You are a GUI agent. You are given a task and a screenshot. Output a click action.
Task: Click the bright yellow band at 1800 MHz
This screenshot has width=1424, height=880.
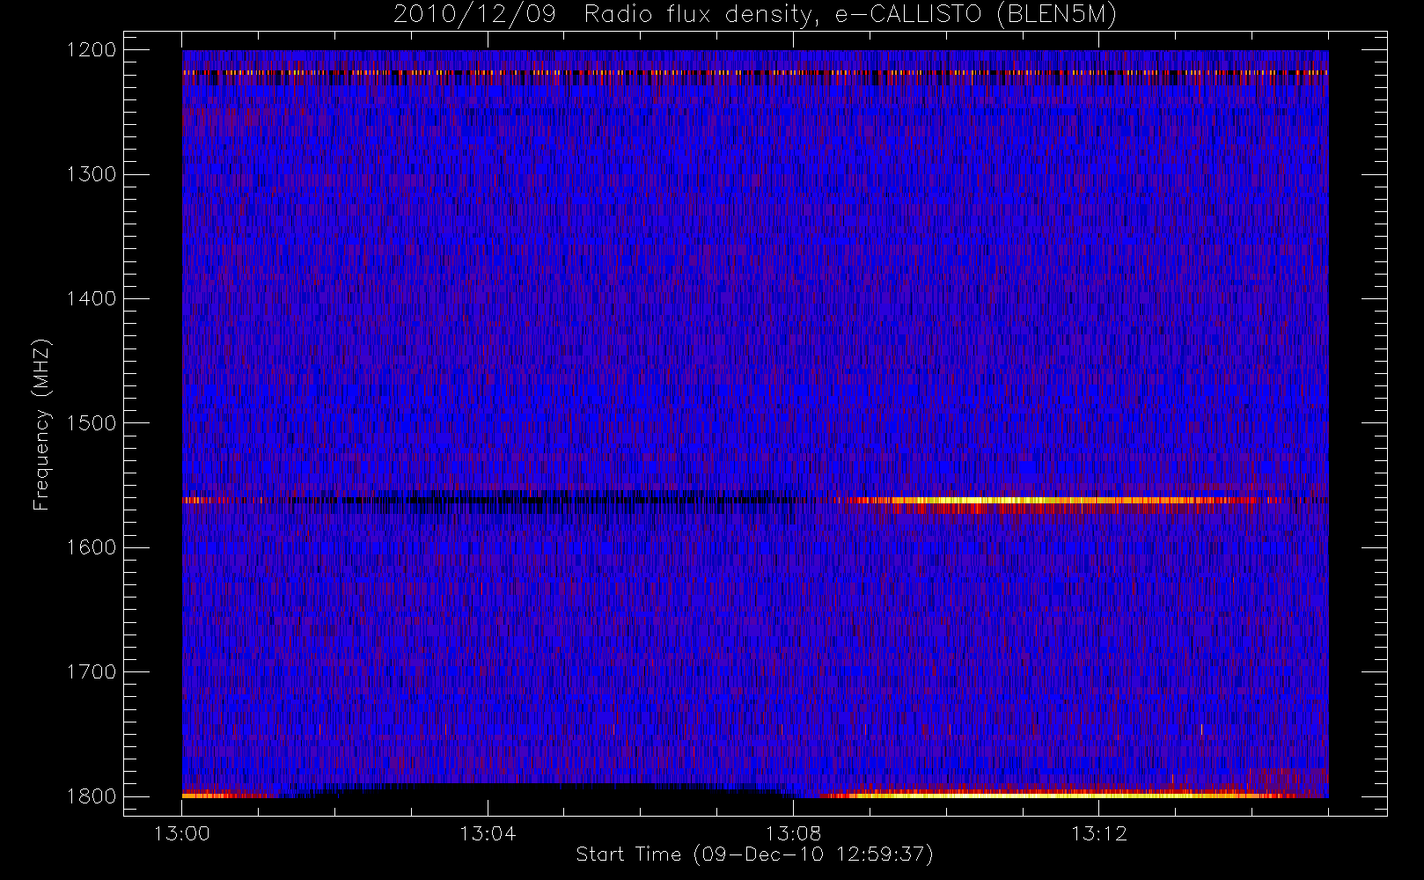coord(1056,795)
